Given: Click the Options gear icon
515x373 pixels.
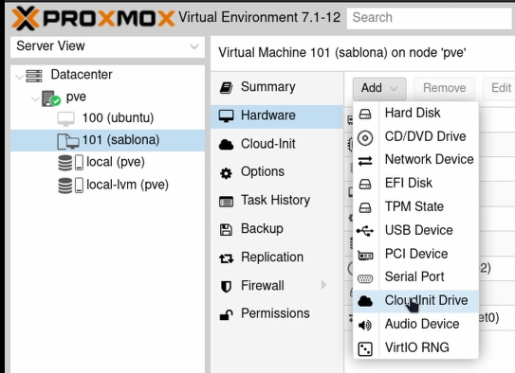Looking at the screenshot, I should coord(226,172).
